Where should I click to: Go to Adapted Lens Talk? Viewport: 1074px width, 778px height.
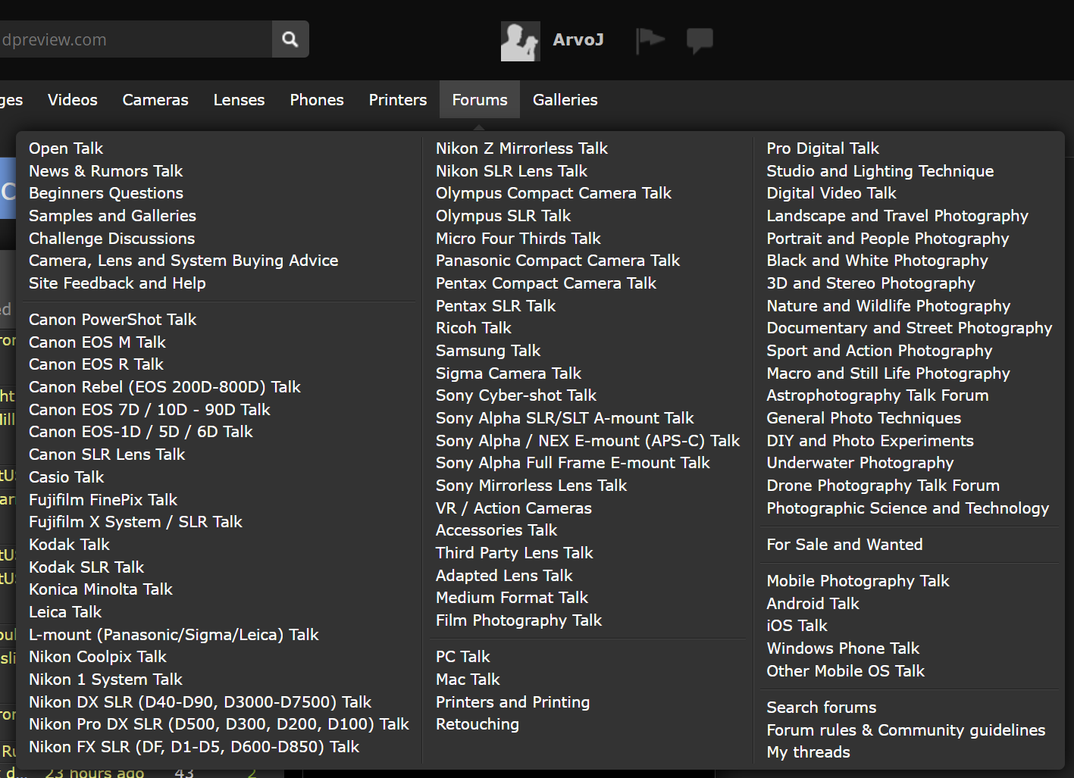point(504,576)
